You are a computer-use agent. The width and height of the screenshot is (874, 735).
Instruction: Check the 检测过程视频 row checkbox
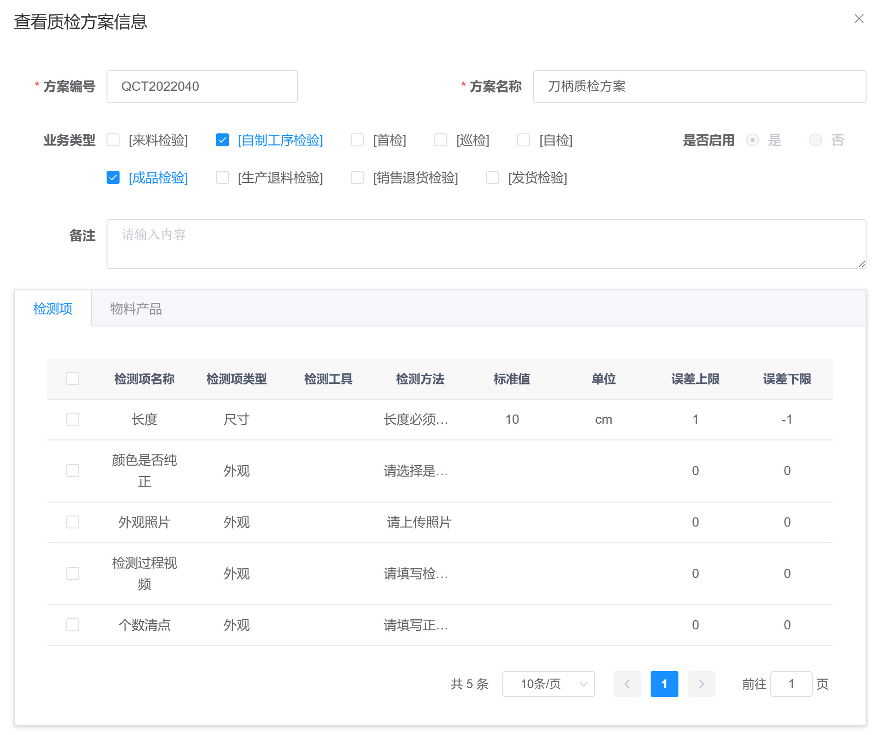tap(73, 573)
